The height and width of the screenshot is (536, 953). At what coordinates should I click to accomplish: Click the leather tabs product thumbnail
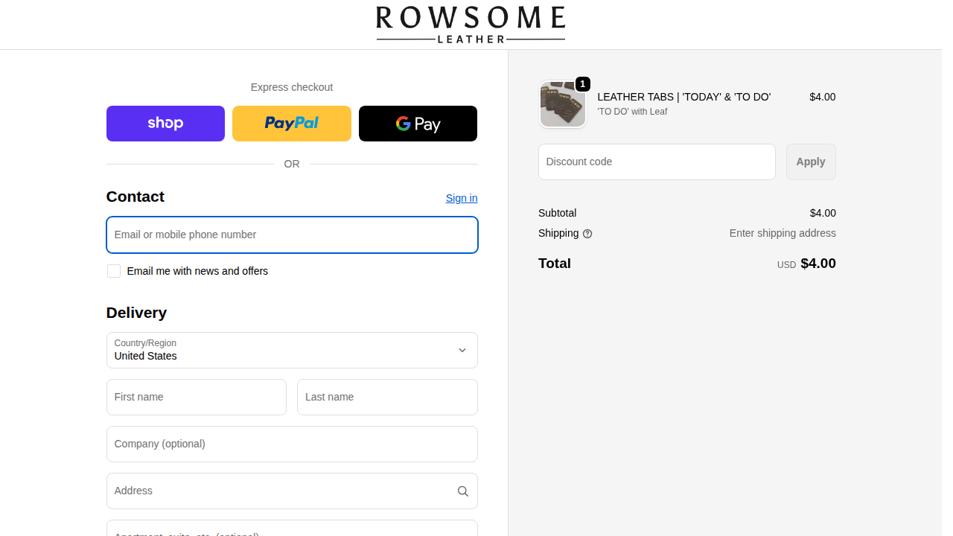point(563,104)
